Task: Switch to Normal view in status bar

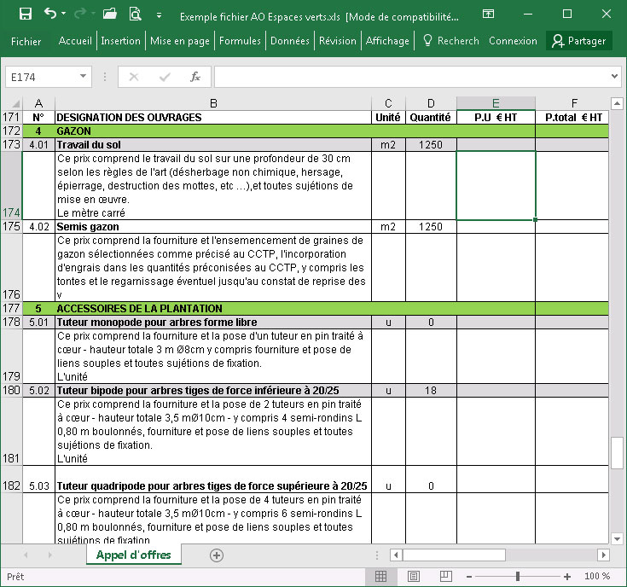Action: 381,577
